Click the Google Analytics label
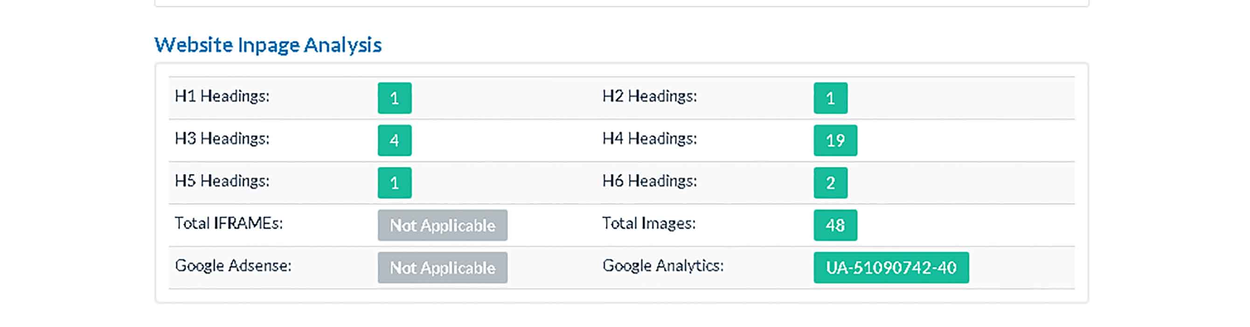Image resolution: width=1250 pixels, height=327 pixels. [x=663, y=266]
